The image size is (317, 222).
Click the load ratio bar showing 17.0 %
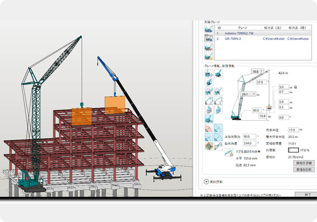[293, 150]
